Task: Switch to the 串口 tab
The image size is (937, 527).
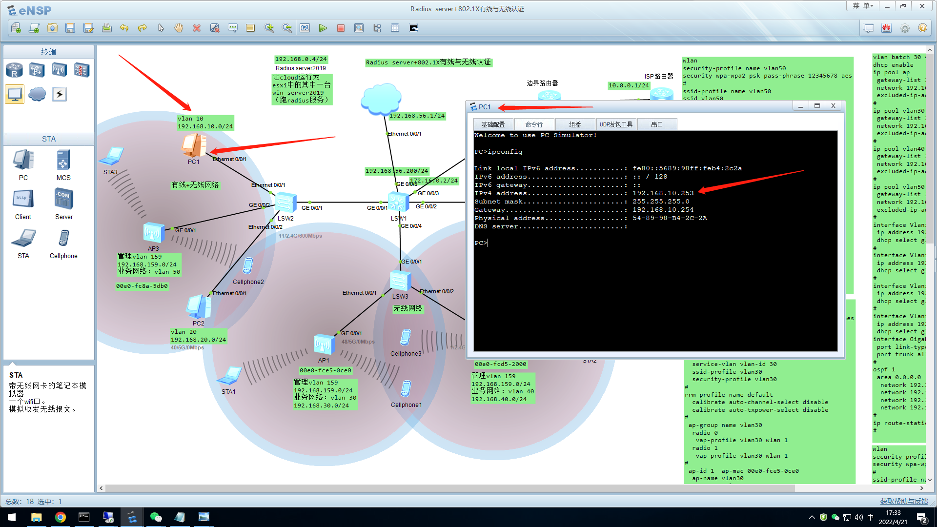Action: click(x=657, y=124)
